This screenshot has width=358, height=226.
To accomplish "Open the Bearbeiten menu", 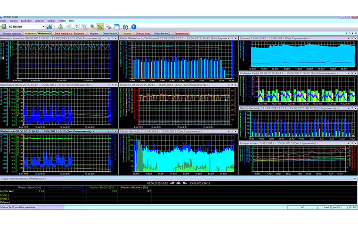I will point(26,21).
